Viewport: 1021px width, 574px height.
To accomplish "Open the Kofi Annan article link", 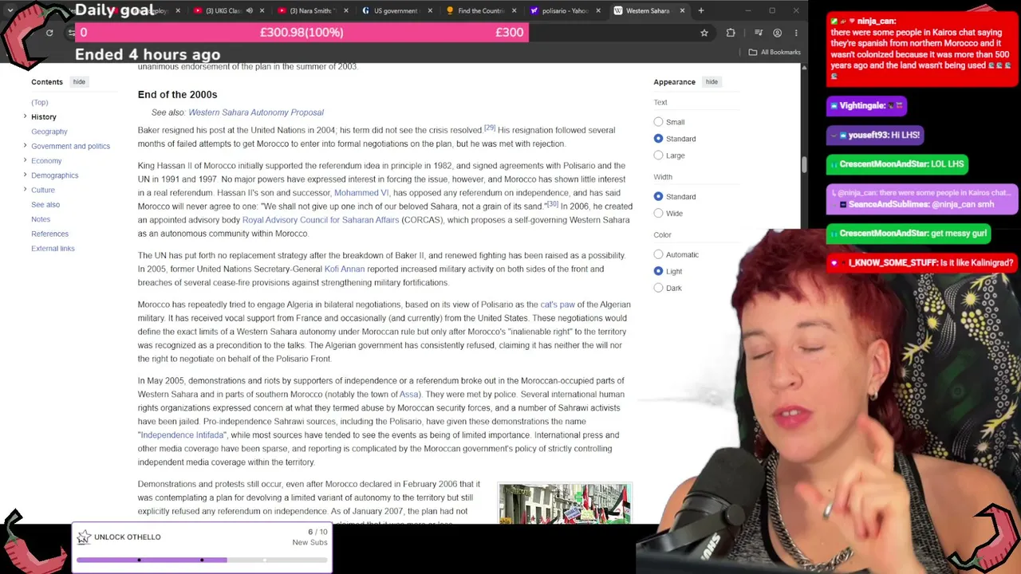I will coord(345,269).
